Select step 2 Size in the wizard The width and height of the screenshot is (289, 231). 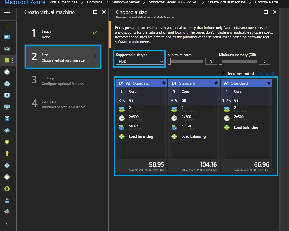(63, 57)
